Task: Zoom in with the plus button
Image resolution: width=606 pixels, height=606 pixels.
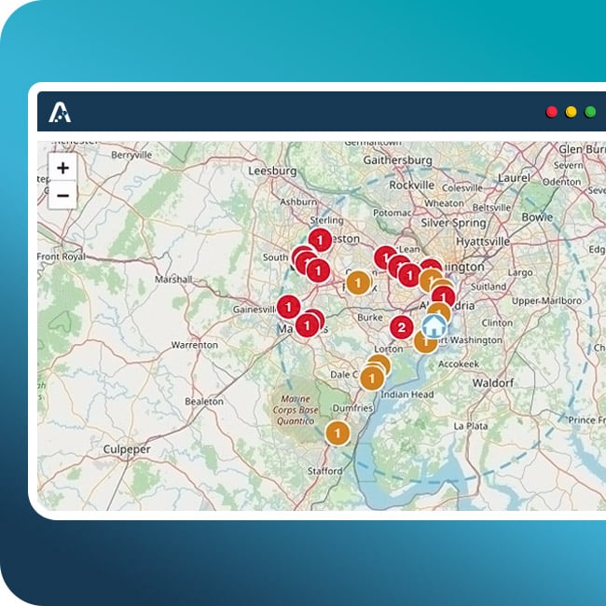Action: (62, 168)
